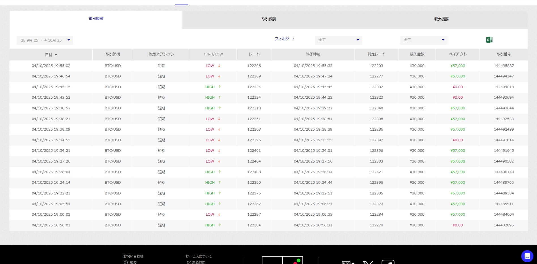Click the 購入金額 column header
Image resolution: width=537 pixels, height=264 pixels.
tap(417, 54)
